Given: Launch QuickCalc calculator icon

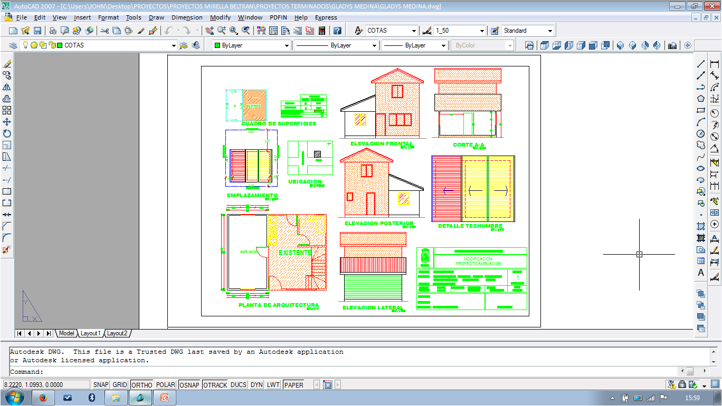Looking at the screenshot, I should pos(321,31).
